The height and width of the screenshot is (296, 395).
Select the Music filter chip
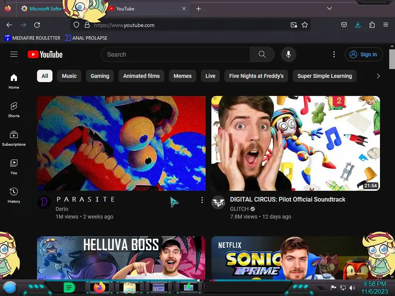pos(69,76)
